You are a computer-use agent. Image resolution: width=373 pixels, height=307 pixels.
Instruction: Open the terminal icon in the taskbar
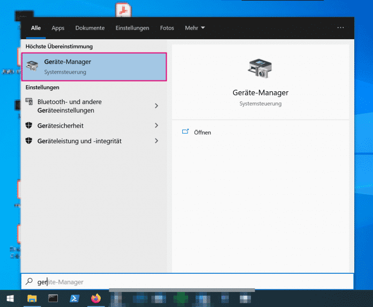(53, 298)
